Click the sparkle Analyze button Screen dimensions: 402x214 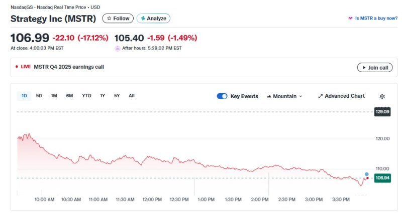click(153, 19)
